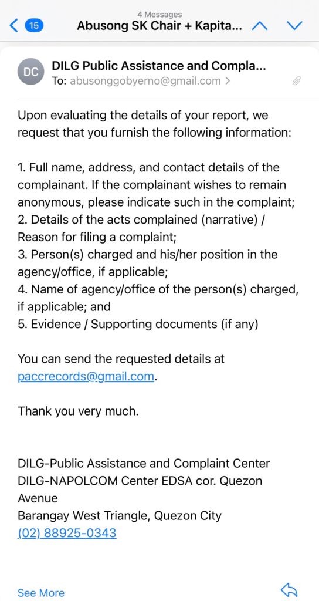This screenshot has width=319, height=601.
Task: Tap recipient abusonggobyerno@gmail.com
Action: (x=145, y=81)
